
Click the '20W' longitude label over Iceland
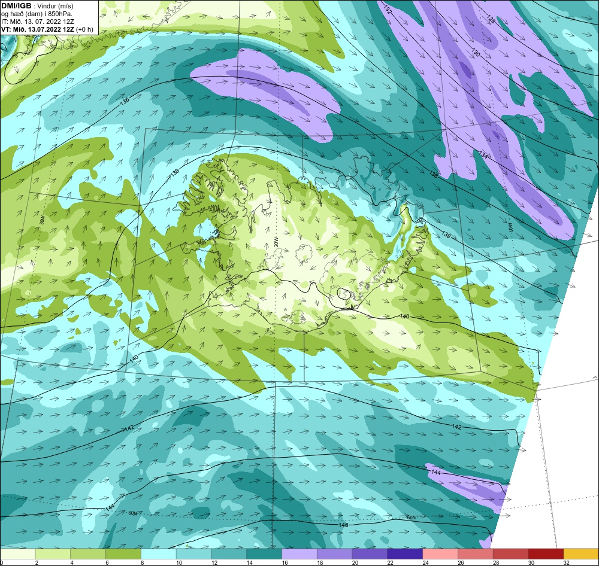pyautogui.click(x=276, y=241)
